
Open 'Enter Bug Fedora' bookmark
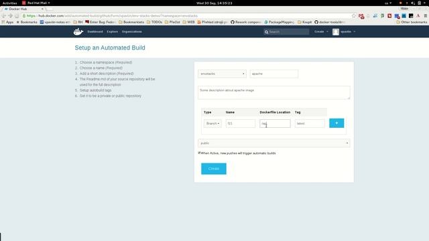click(101, 22)
